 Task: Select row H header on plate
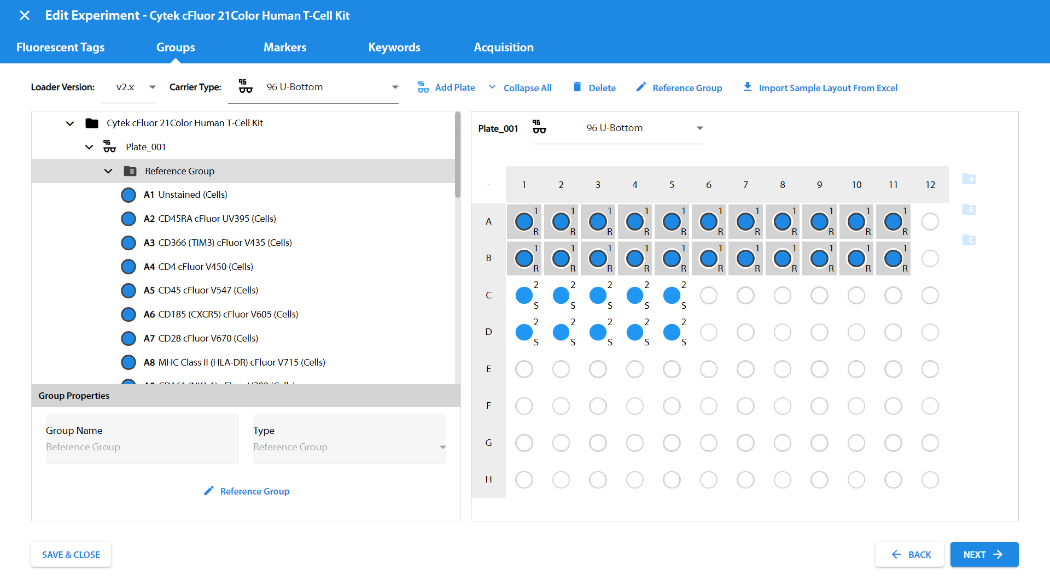coord(488,479)
